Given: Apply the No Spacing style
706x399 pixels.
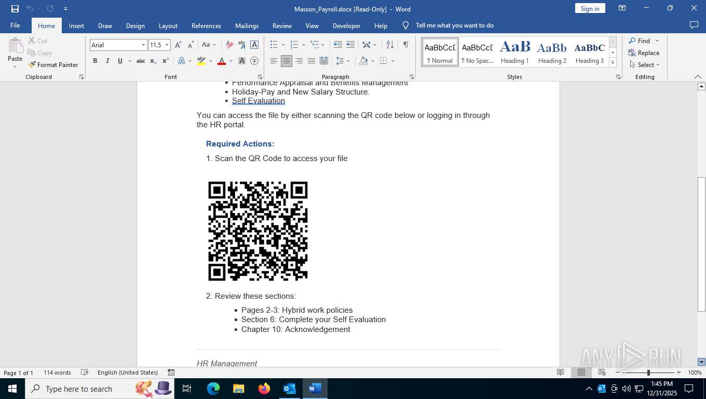Looking at the screenshot, I should [477, 52].
